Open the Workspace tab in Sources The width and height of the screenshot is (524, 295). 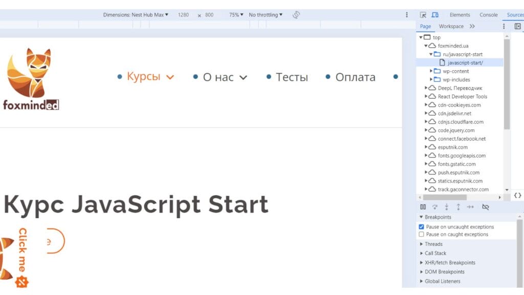pos(451,26)
